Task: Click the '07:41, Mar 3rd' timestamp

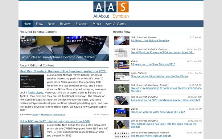Action: coord(195,73)
